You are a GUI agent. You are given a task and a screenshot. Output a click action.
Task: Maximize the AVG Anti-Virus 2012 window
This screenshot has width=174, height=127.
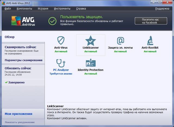coord(159,2)
